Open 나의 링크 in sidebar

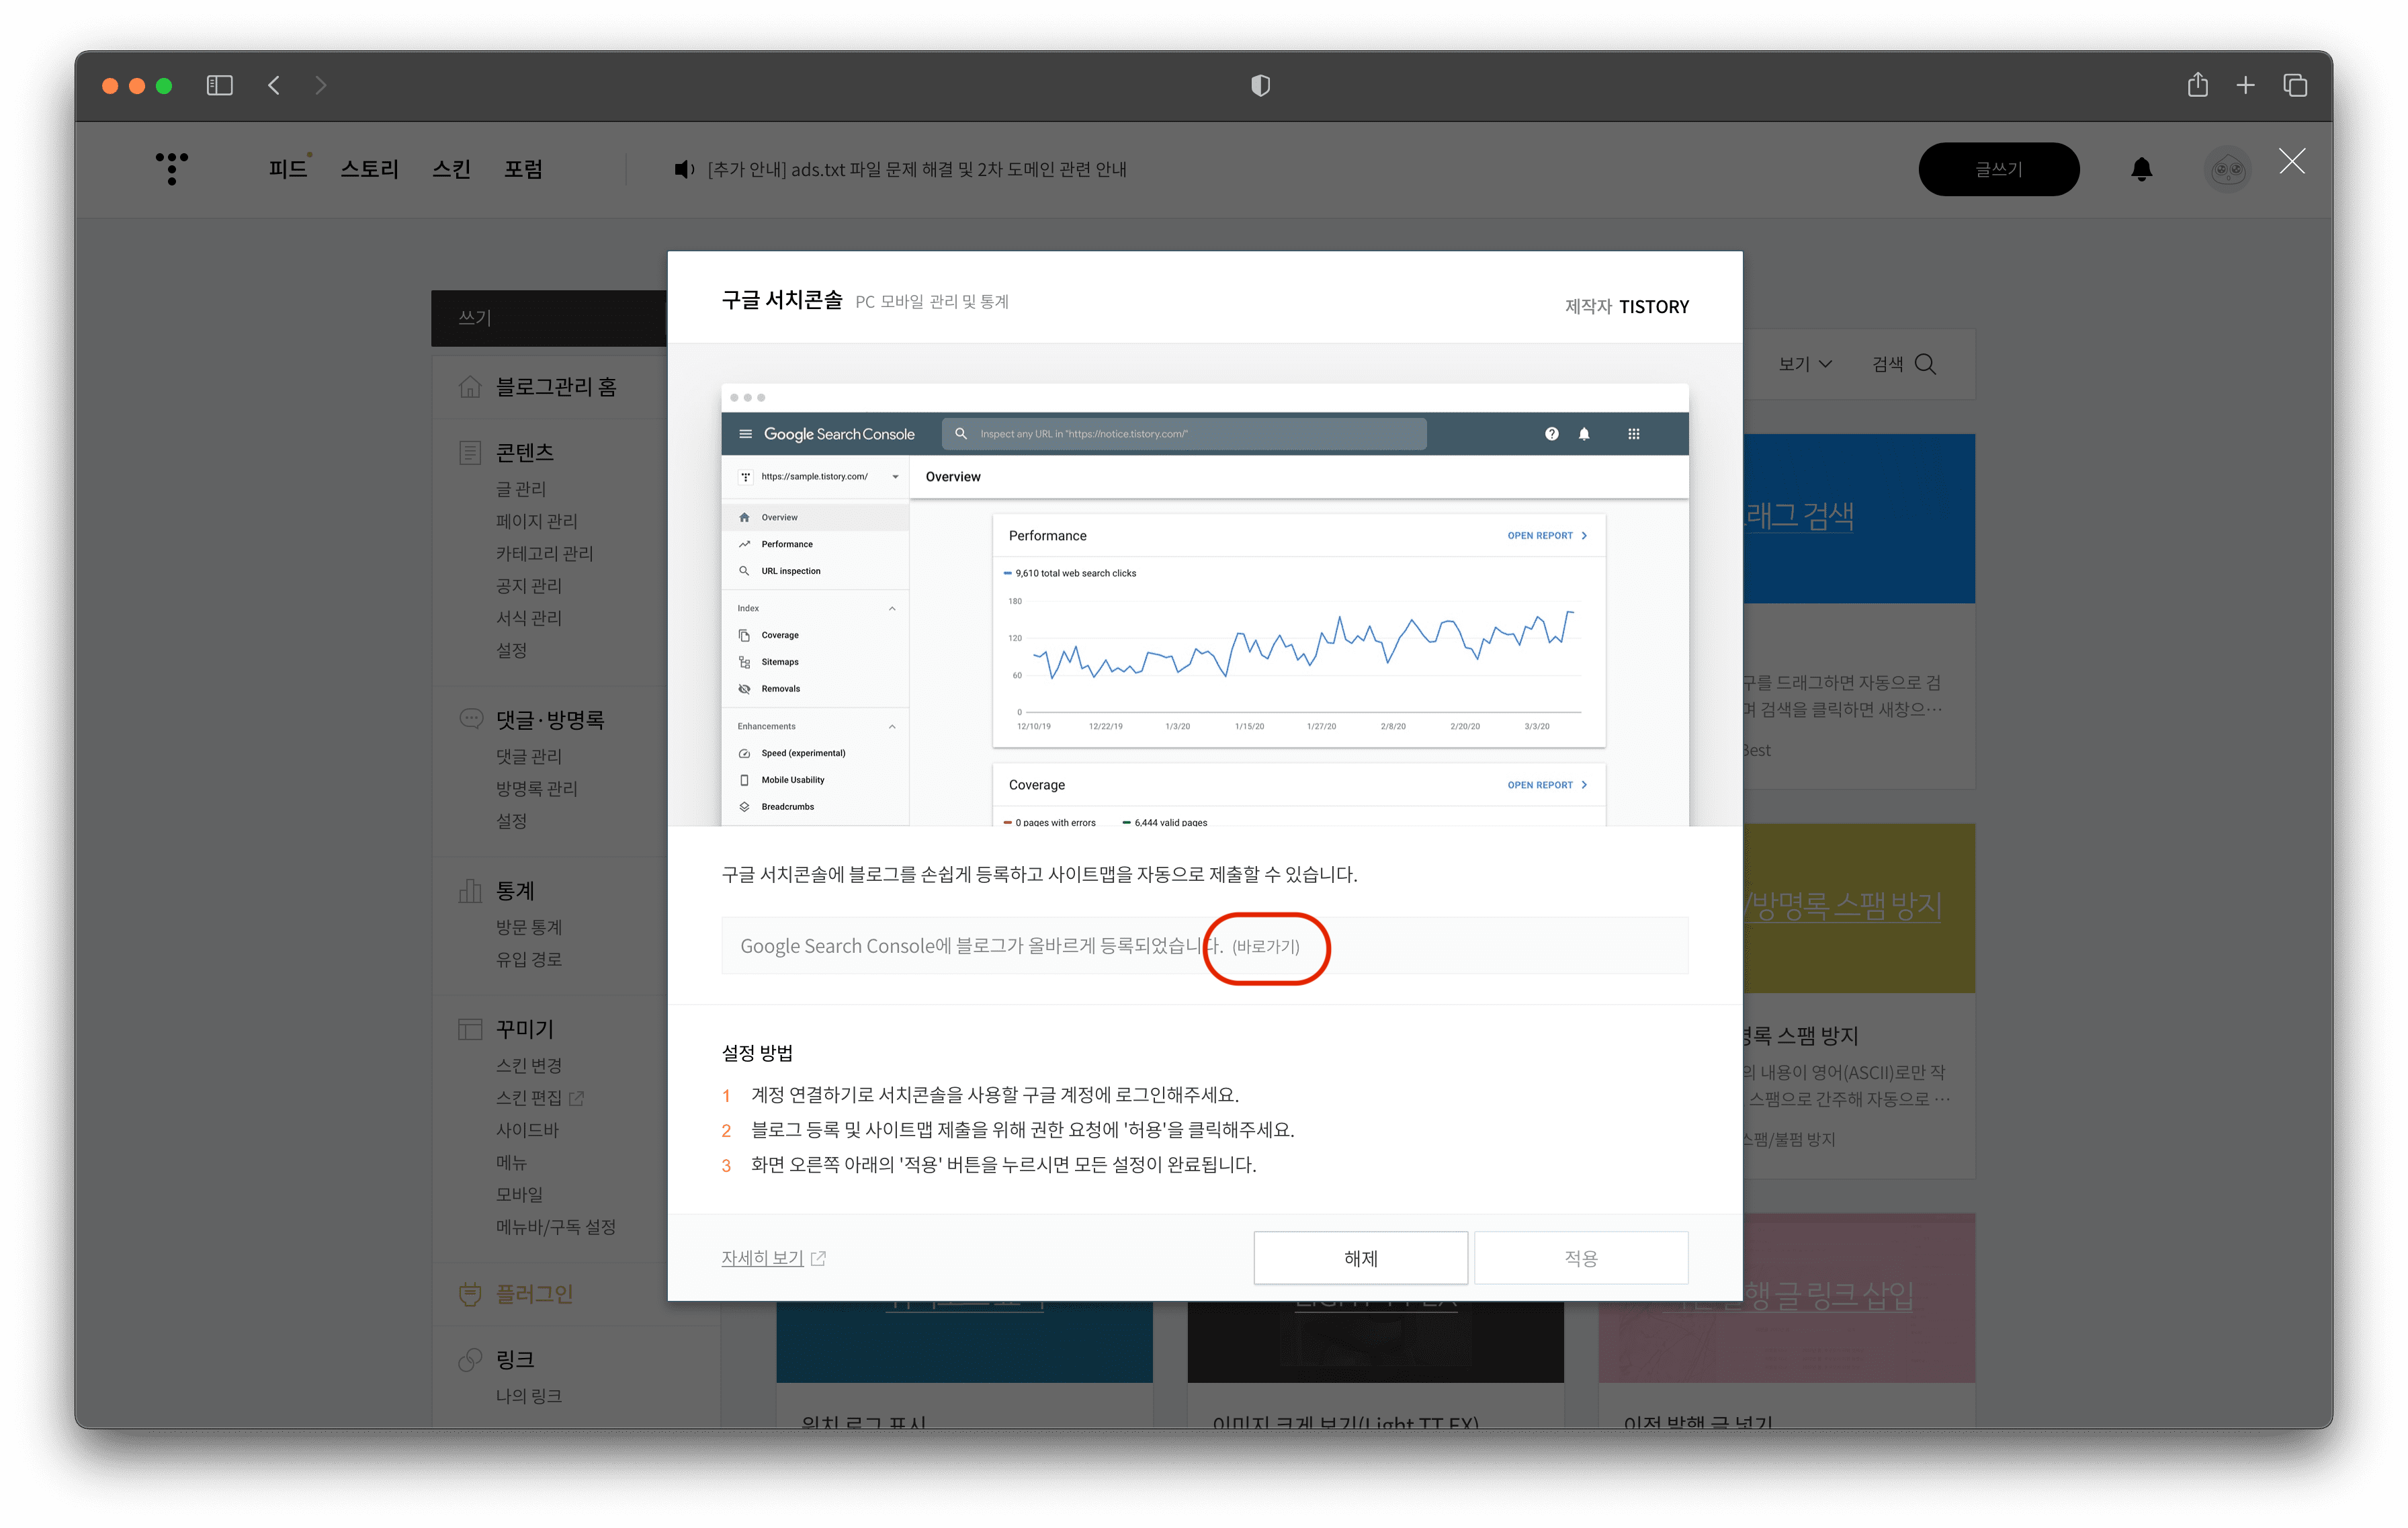pyautogui.click(x=529, y=1396)
